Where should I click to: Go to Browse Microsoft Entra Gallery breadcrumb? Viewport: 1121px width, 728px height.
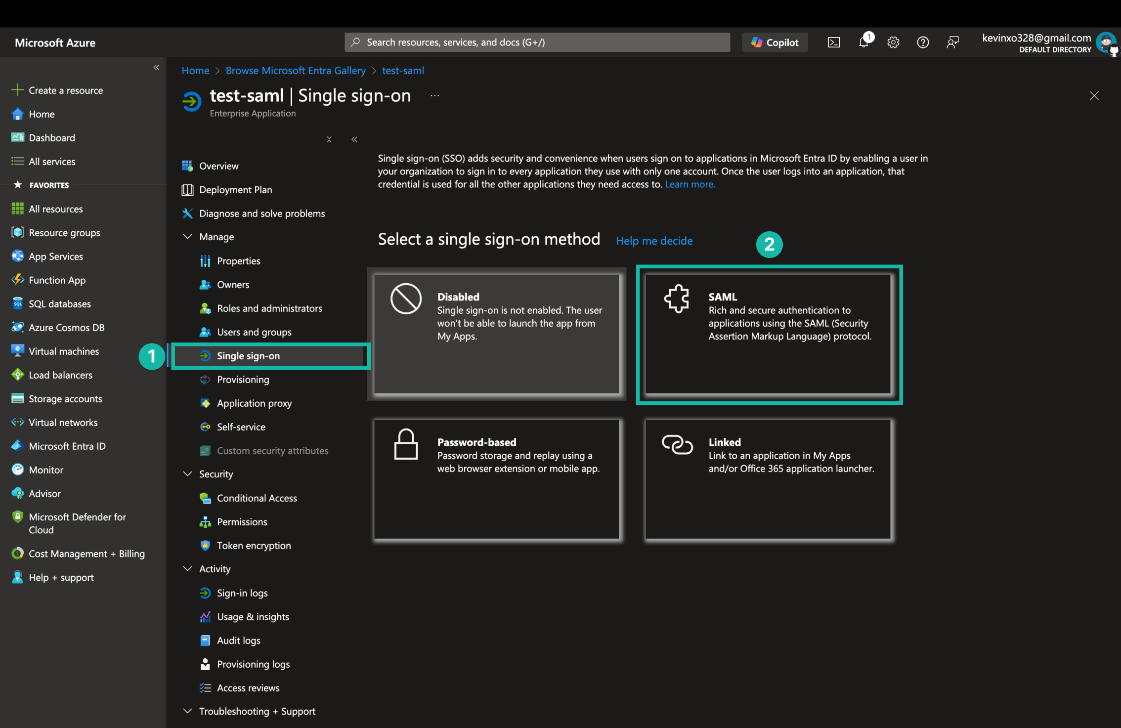click(x=296, y=71)
